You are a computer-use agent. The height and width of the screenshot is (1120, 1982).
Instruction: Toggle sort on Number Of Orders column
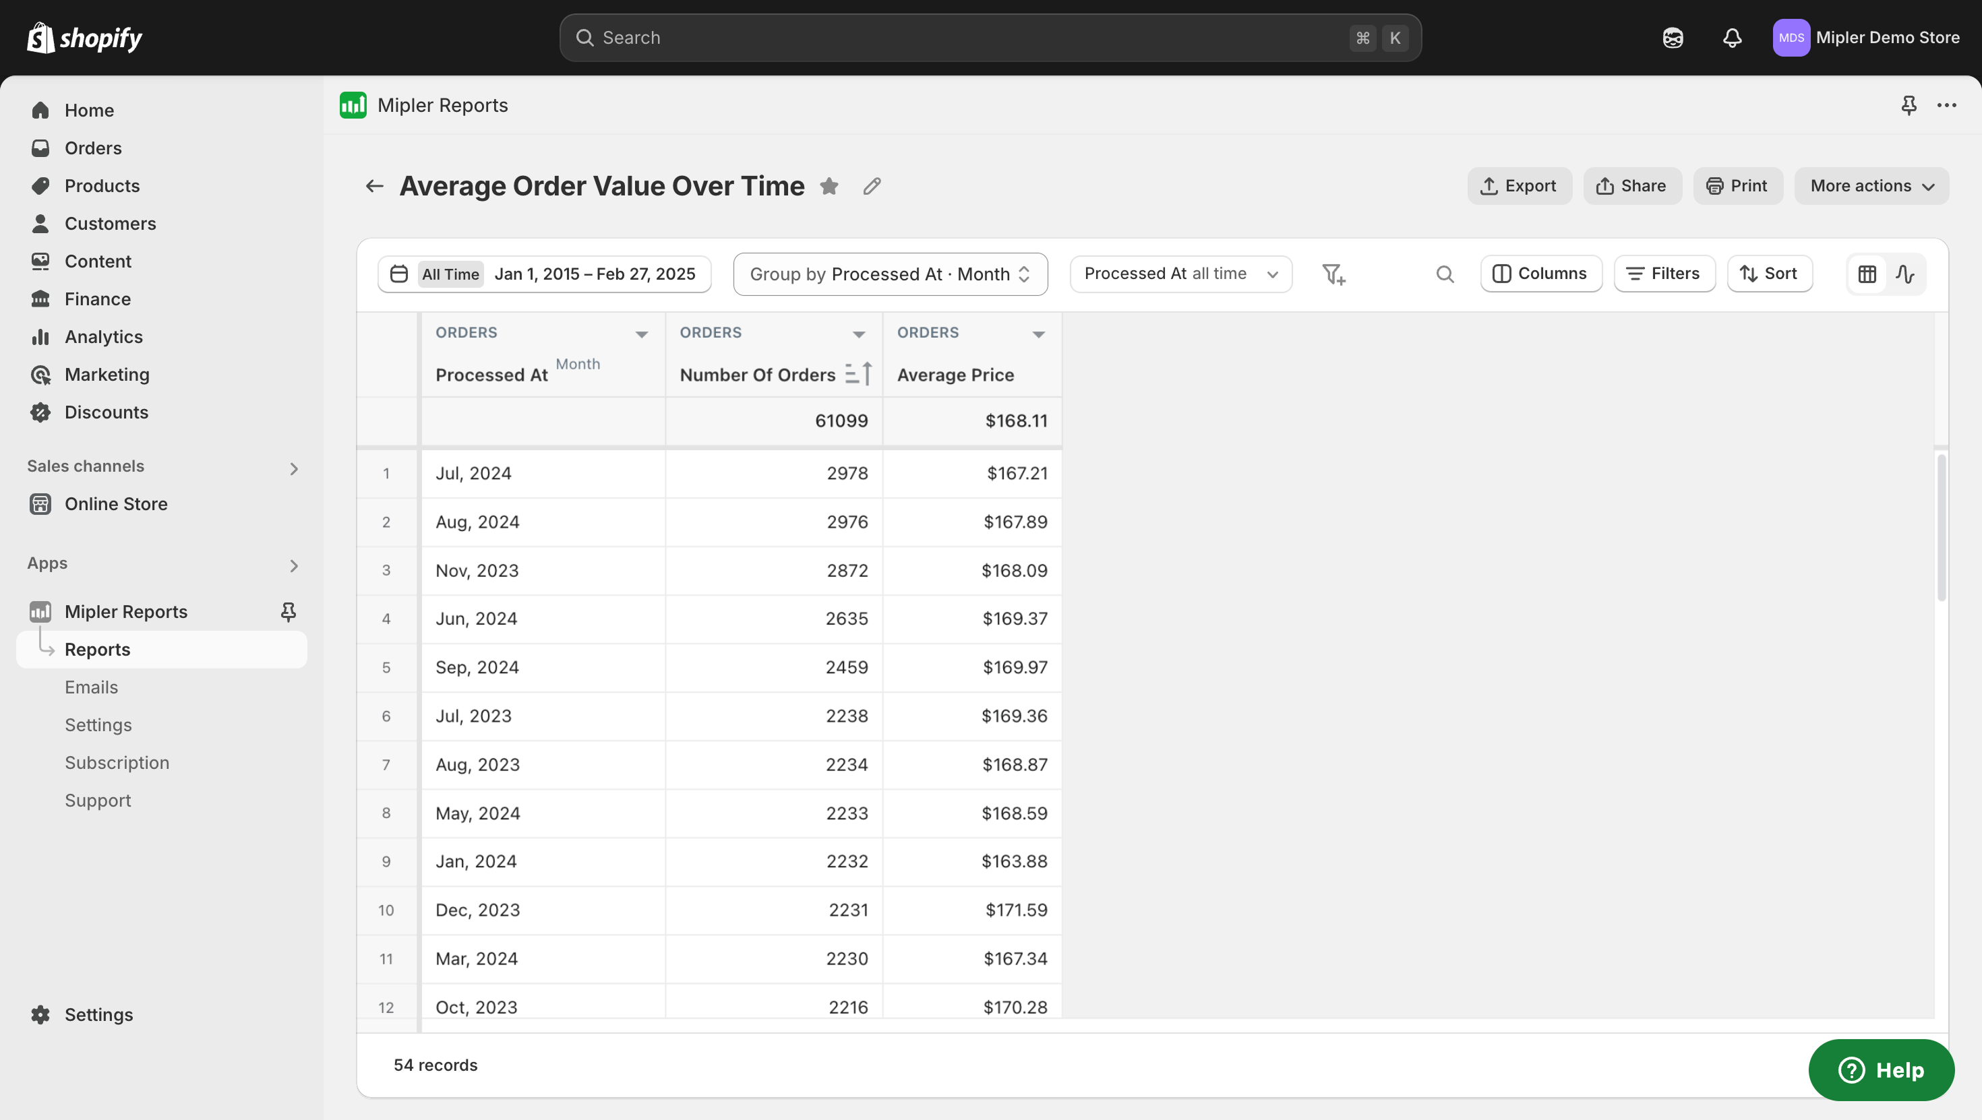click(858, 374)
